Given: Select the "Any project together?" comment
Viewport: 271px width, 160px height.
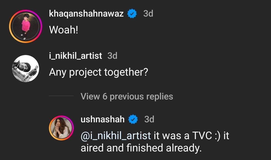Looking at the screenshot, I should pos(98,72).
